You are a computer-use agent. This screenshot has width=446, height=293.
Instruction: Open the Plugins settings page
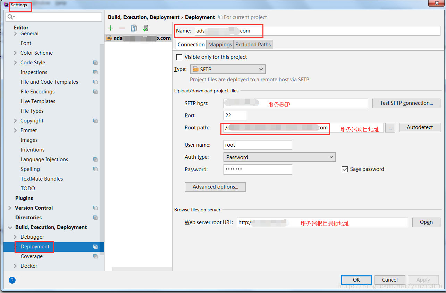[x=24, y=198]
